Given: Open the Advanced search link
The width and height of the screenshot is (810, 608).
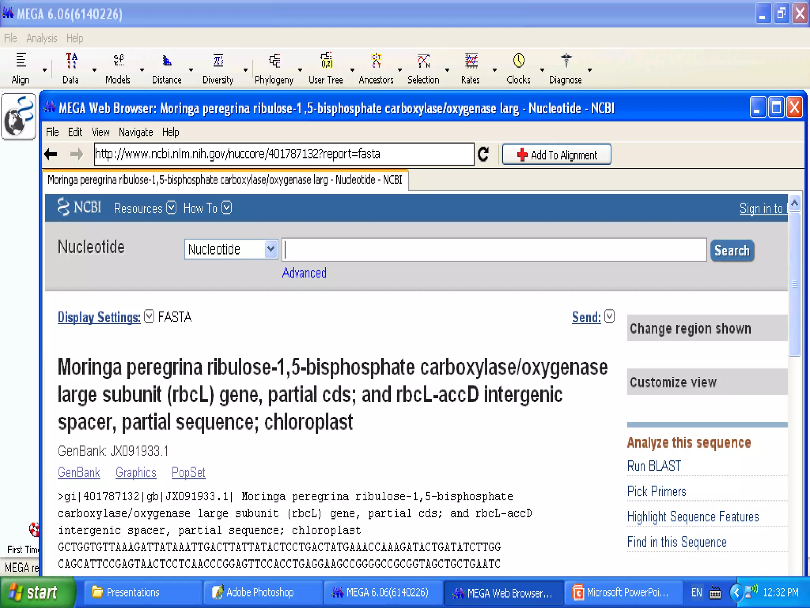Looking at the screenshot, I should click(x=304, y=273).
